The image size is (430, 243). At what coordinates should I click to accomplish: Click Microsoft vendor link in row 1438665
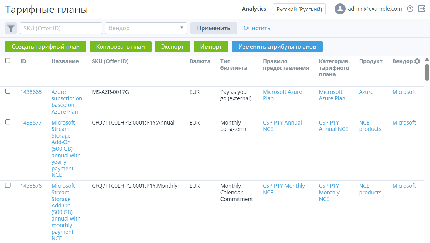404,92
